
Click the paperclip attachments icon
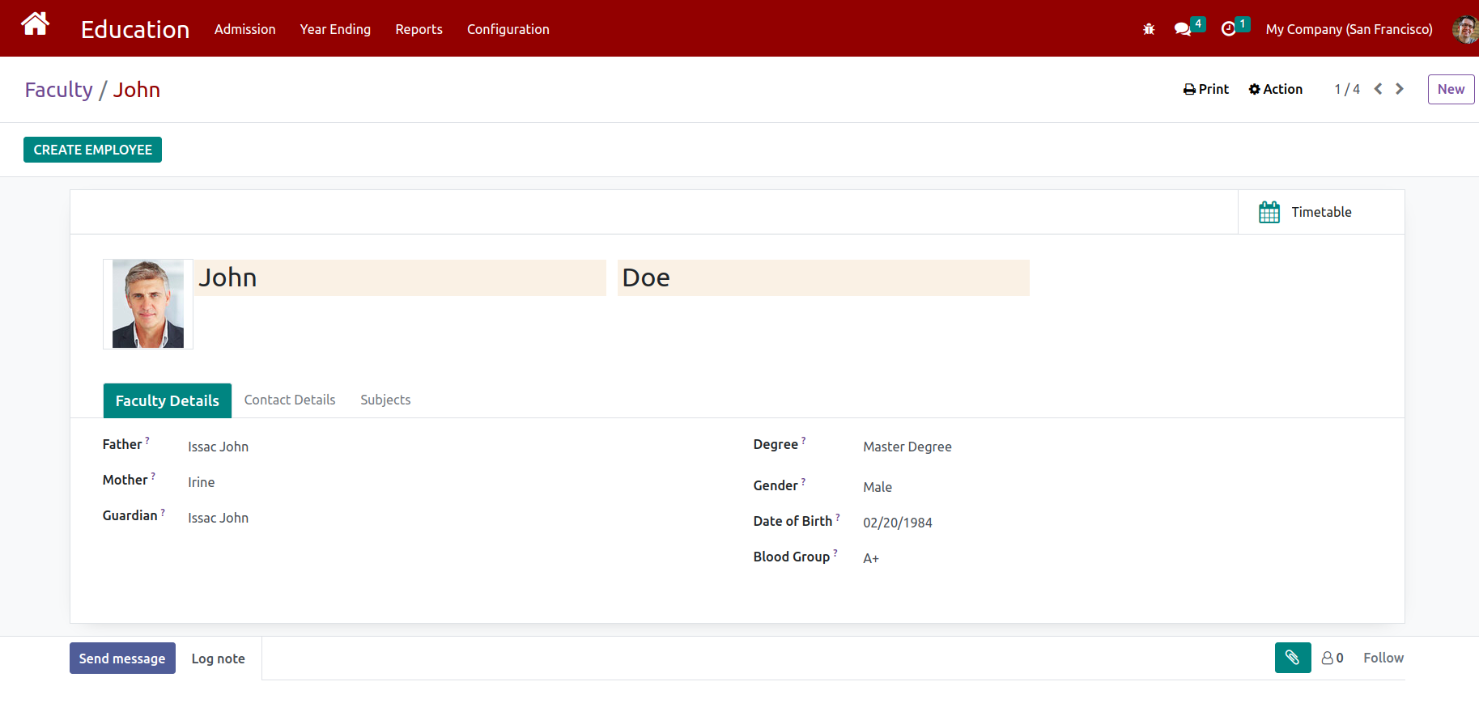[1292, 658]
